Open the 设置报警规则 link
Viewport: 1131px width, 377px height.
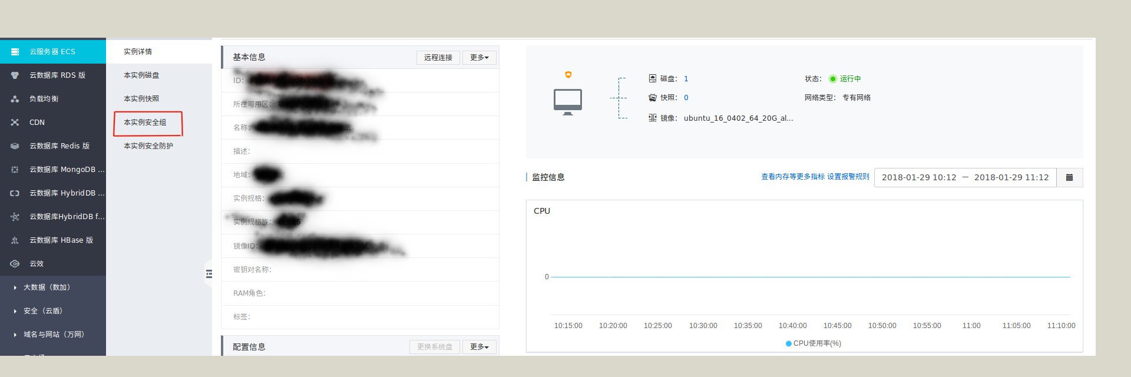pos(848,177)
